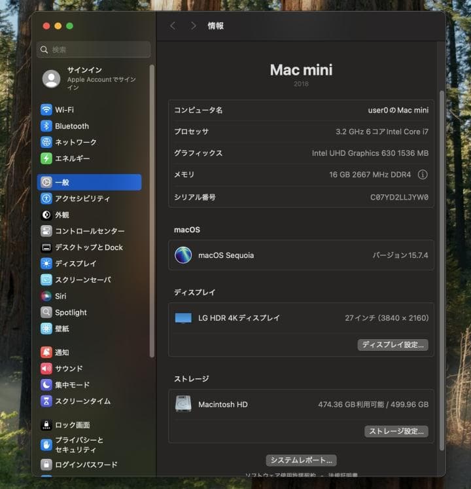The width and height of the screenshot is (471, 489).
Task: Open Wi-Fi settings icon
Action: [x=46, y=110]
